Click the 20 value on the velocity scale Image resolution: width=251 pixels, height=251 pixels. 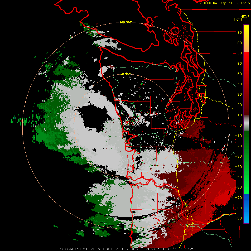240,105
